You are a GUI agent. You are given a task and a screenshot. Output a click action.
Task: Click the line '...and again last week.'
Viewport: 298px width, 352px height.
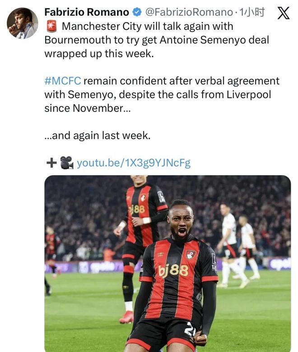point(97,135)
